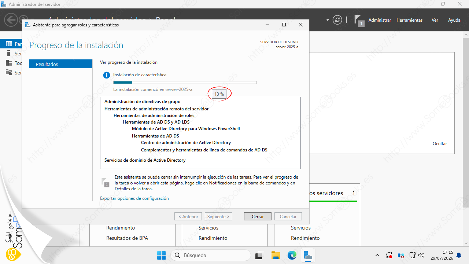Open the notification bell in the taskbar
The image size is (469, 264).
(459, 255)
